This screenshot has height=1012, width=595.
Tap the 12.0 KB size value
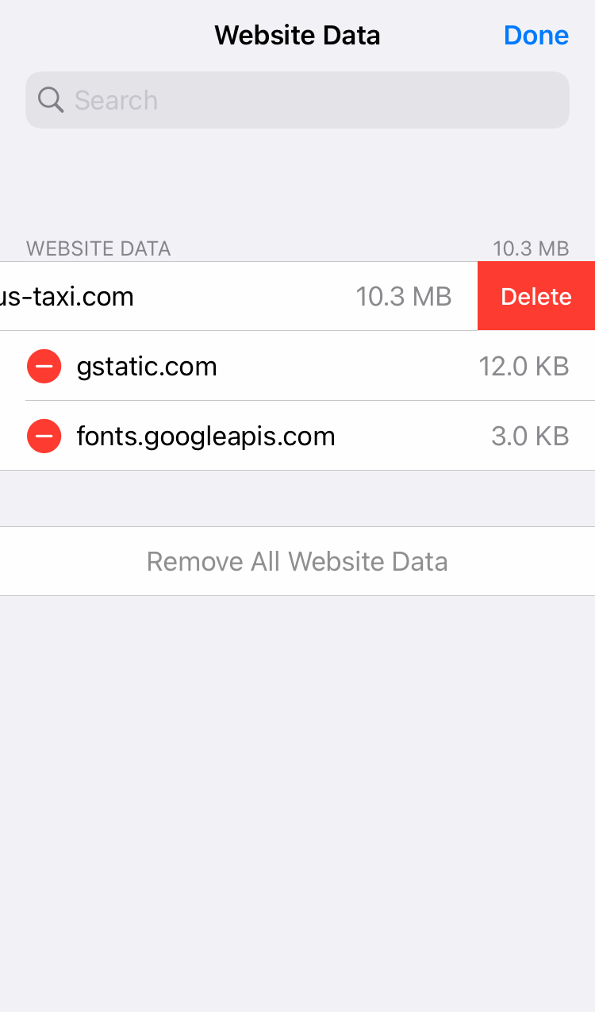point(524,366)
